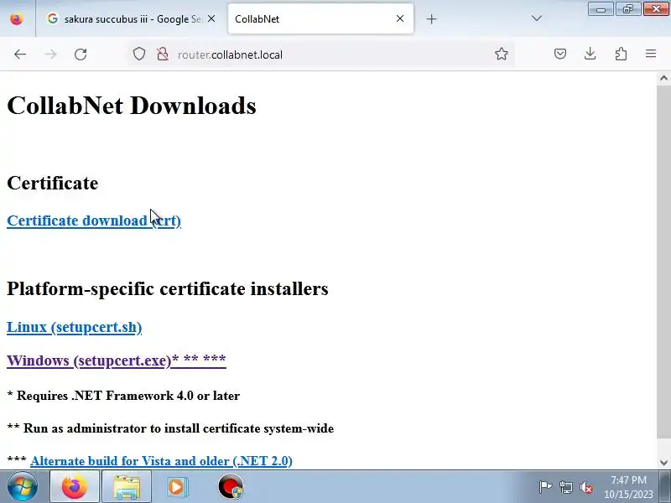The width and height of the screenshot is (671, 503).
Task: Click the Requires .NET Framework 4.0 note
Action: tap(123, 396)
